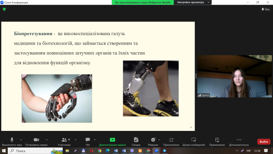This screenshot has width=273, height=154.
Task: Open Дополнительно more options
Action: (x=239, y=142)
